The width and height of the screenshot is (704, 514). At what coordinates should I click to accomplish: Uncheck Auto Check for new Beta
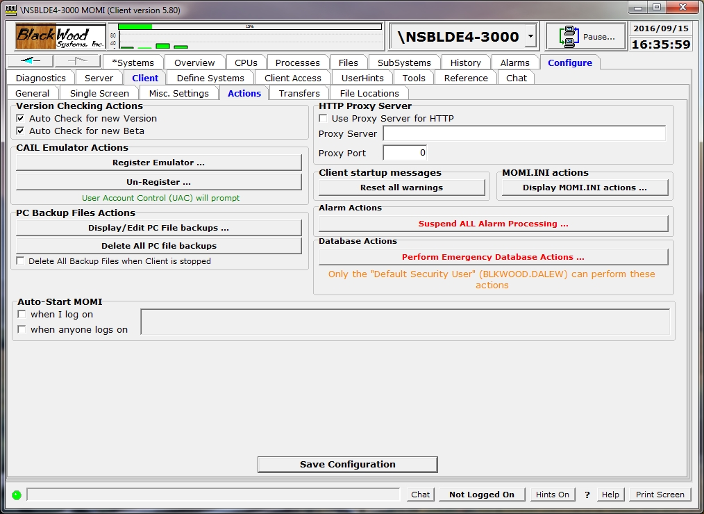(x=21, y=131)
